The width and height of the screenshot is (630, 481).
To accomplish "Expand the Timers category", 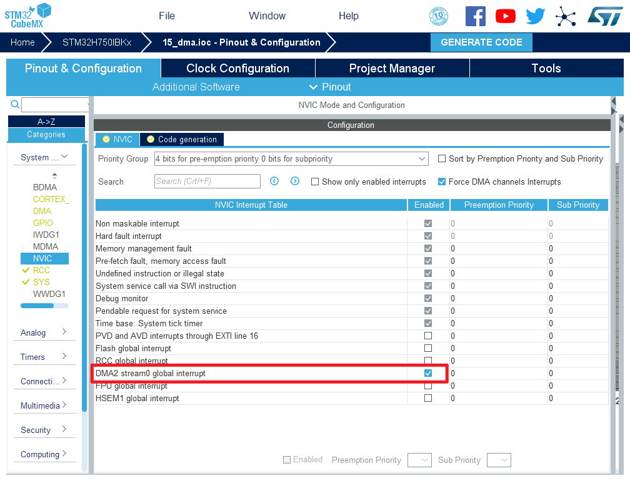I will (x=44, y=357).
